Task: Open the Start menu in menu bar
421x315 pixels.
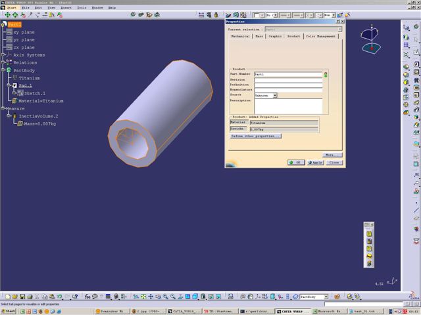Action: 11,8
